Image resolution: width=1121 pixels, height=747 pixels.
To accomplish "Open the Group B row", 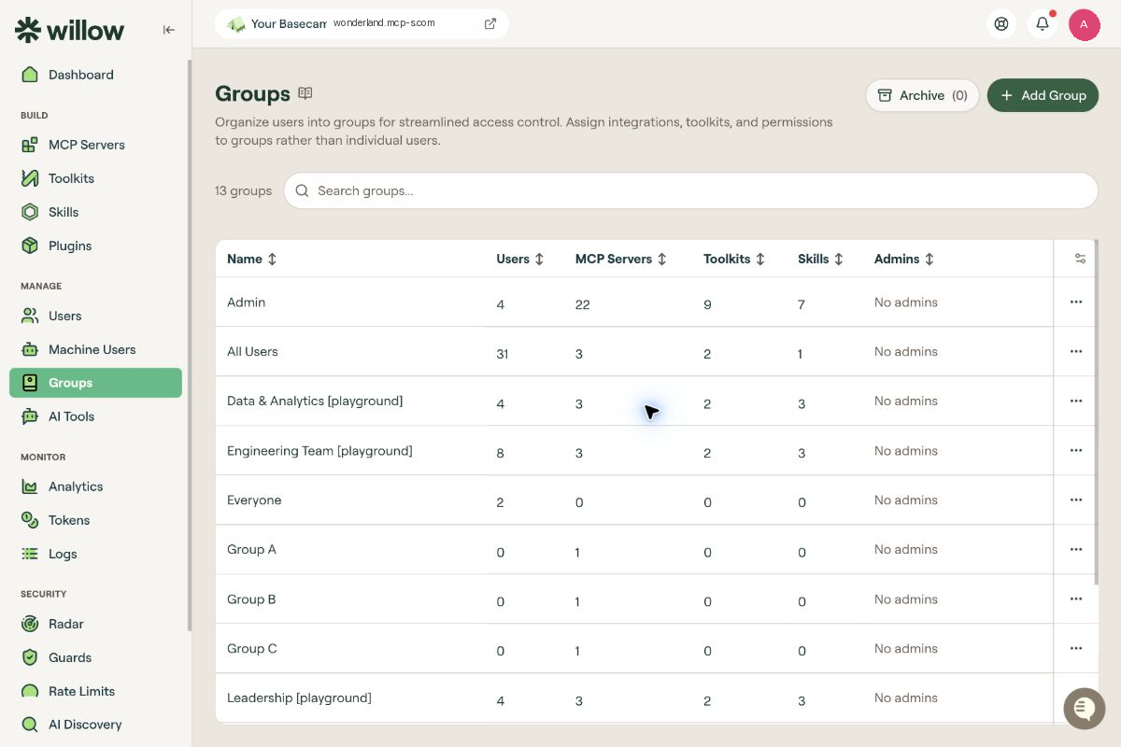I will pos(634,599).
